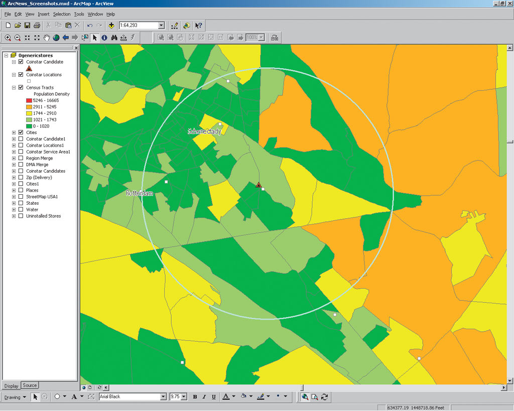Viewport: 514px width, 411px height.
Task: Turn on the StreetMap USA1 layer
Action: pos(21,197)
